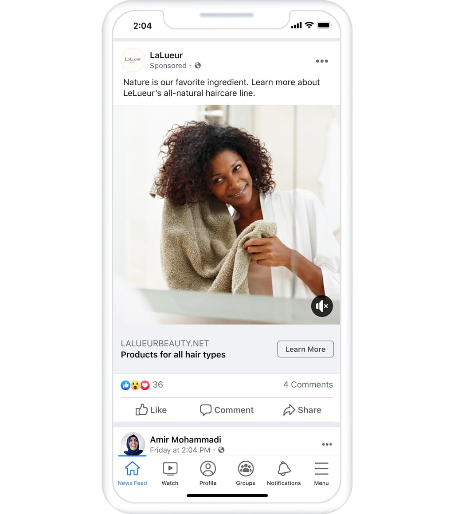Open the LaLueur page profile logo
454x514 pixels.
[133, 60]
